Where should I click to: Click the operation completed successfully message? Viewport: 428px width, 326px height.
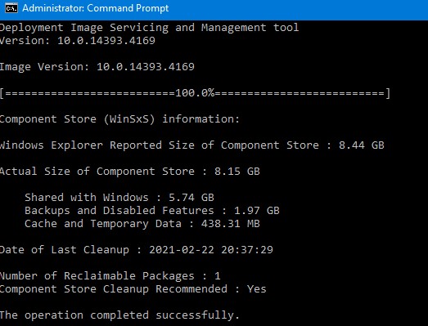click(x=119, y=315)
